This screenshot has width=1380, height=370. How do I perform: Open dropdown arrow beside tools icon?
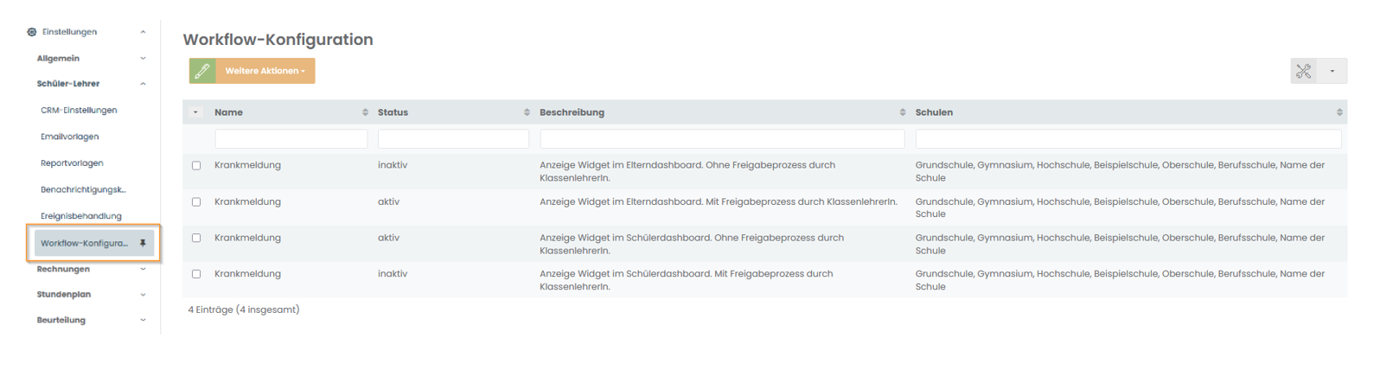pos(1332,71)
